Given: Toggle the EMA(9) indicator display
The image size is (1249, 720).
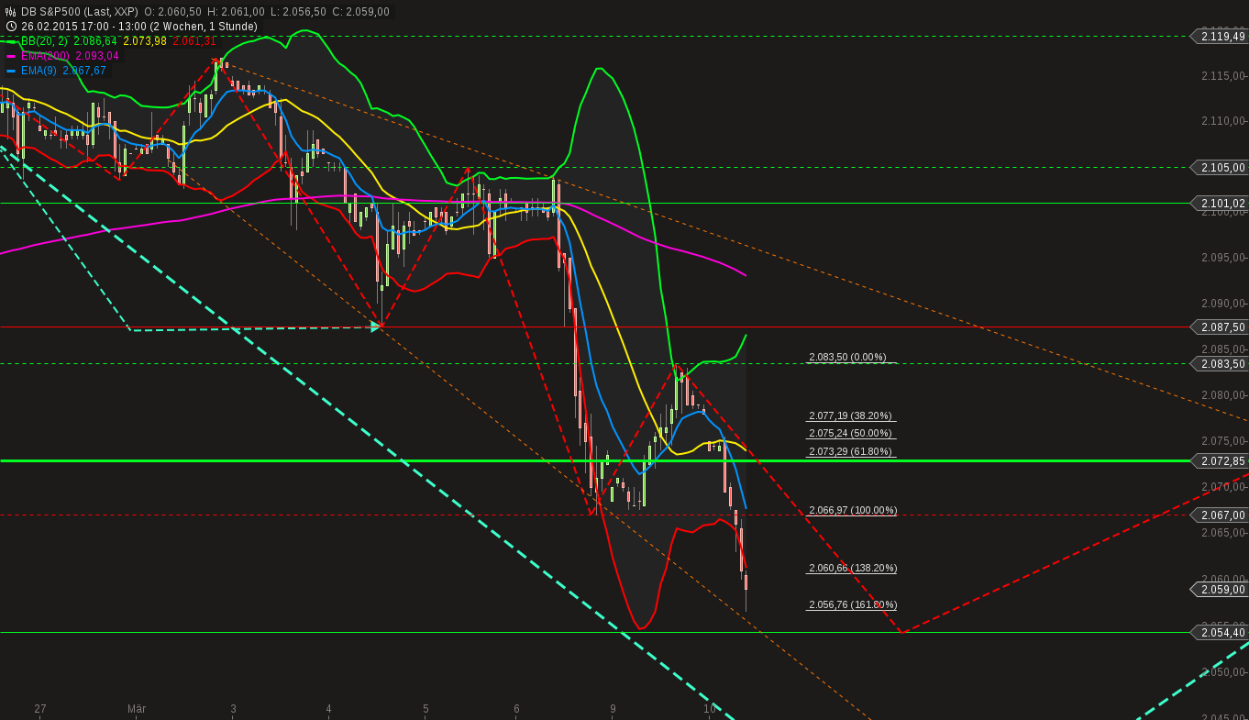Looking at the screenshot, I should click(39, 70).
